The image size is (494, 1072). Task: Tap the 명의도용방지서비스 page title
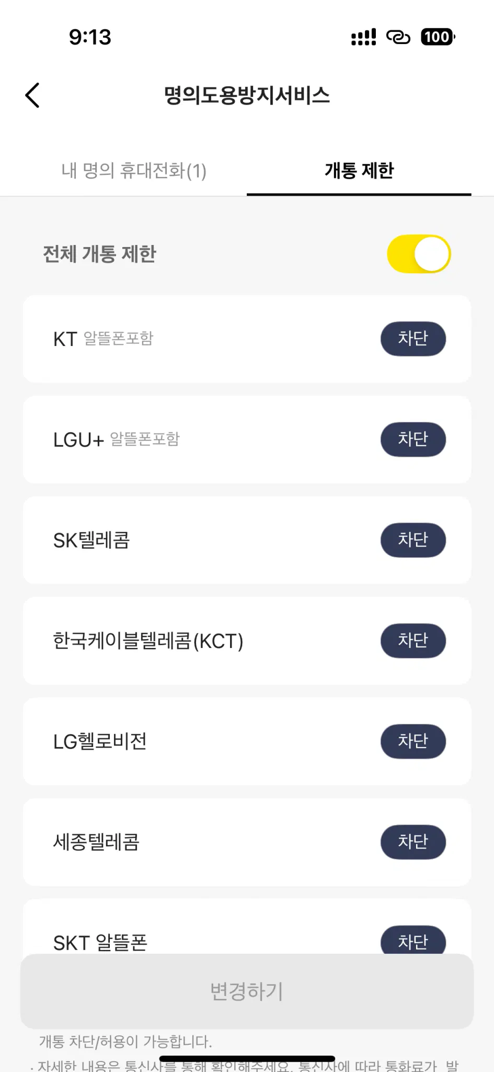pyautogui.click(x=247, y=95)
